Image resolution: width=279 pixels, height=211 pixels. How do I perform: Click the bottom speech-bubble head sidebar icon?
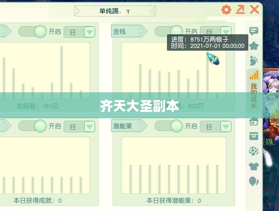click(x=254, y=181)
